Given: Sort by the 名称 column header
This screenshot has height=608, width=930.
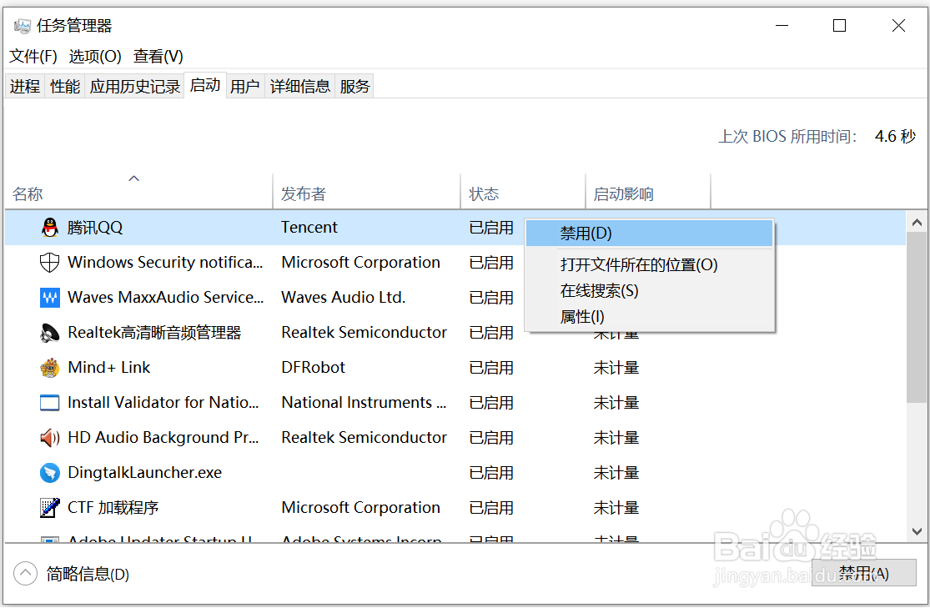Looking at the screenshot, I should point(138,191).
